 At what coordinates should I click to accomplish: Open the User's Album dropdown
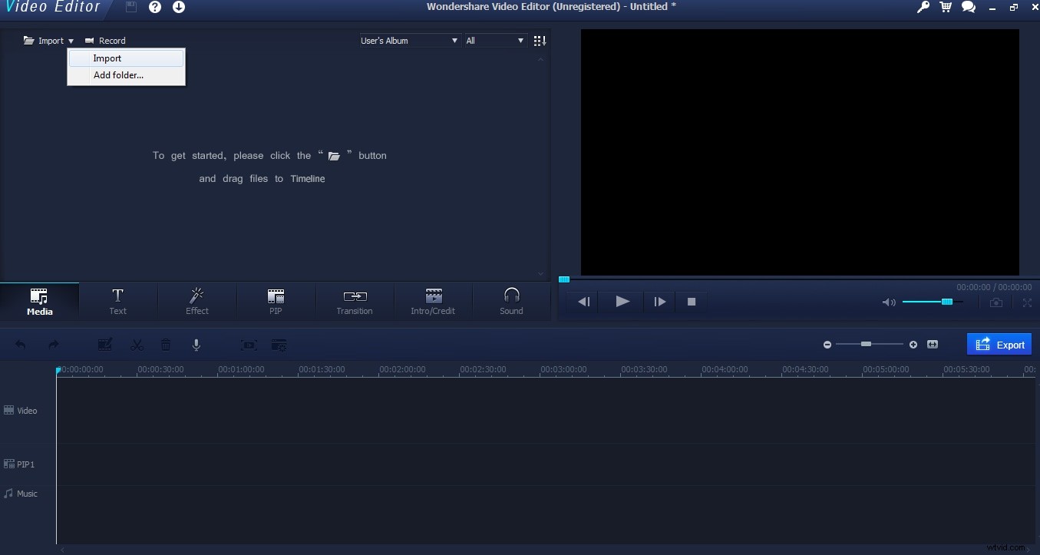point(408,40)
